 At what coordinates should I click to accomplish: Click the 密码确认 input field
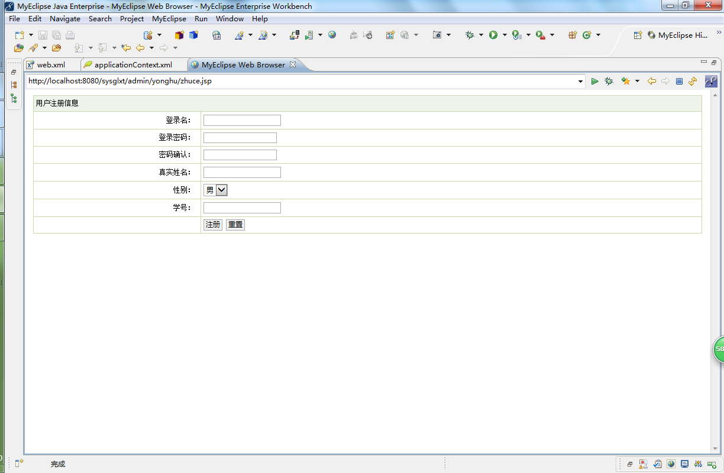click(x=240, y=155)
